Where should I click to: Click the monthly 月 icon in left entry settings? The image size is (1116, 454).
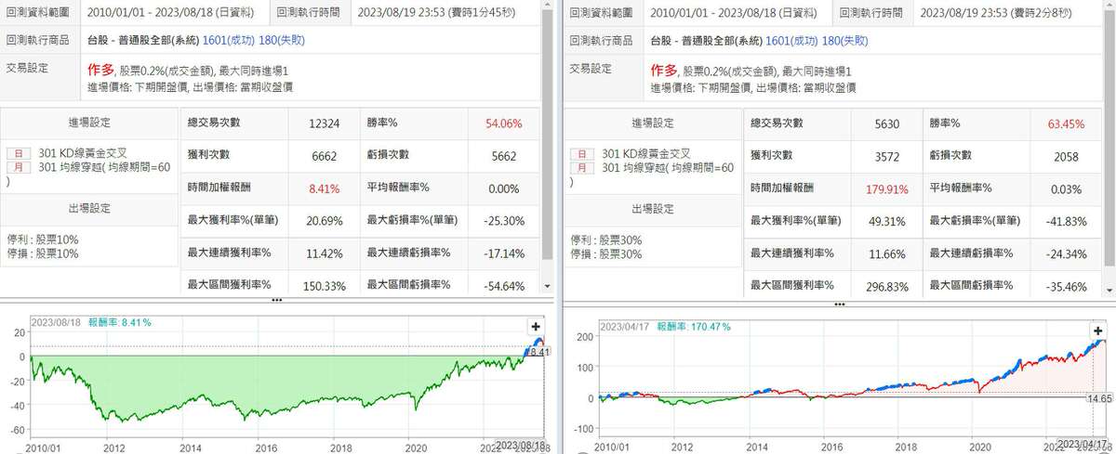(14, 167)
